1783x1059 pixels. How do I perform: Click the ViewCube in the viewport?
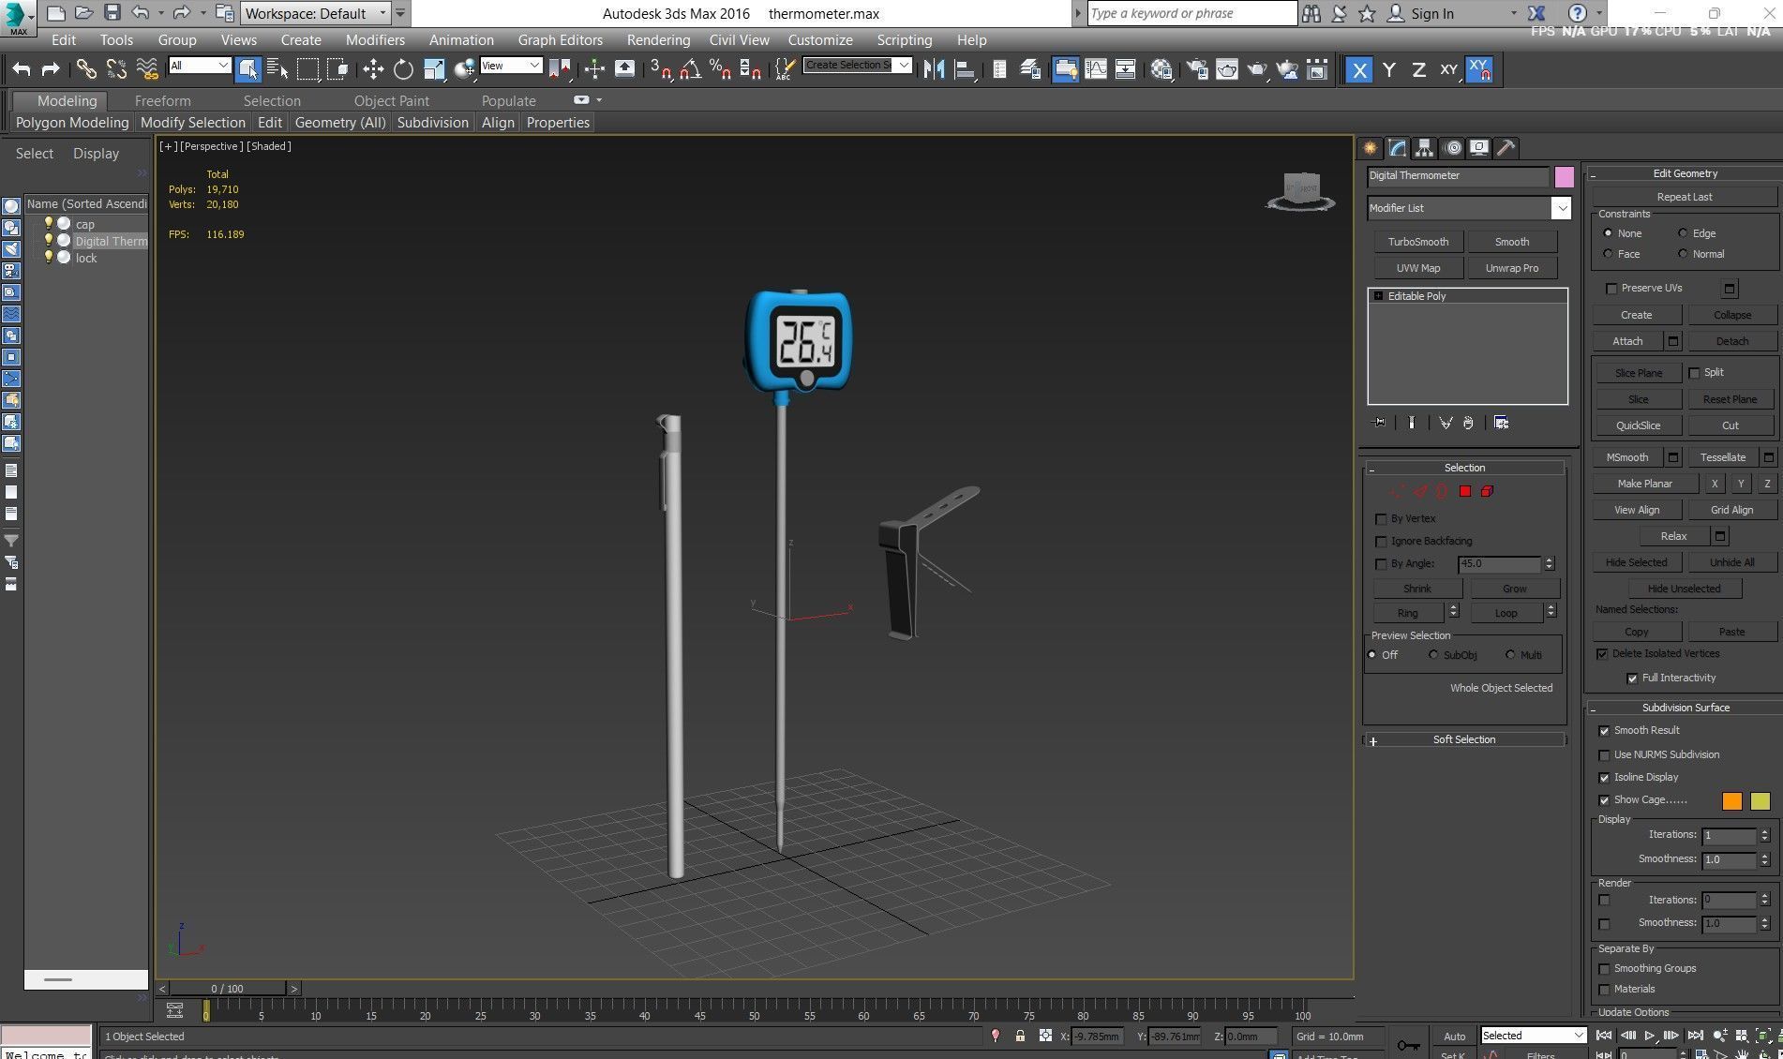point(1301,190)
